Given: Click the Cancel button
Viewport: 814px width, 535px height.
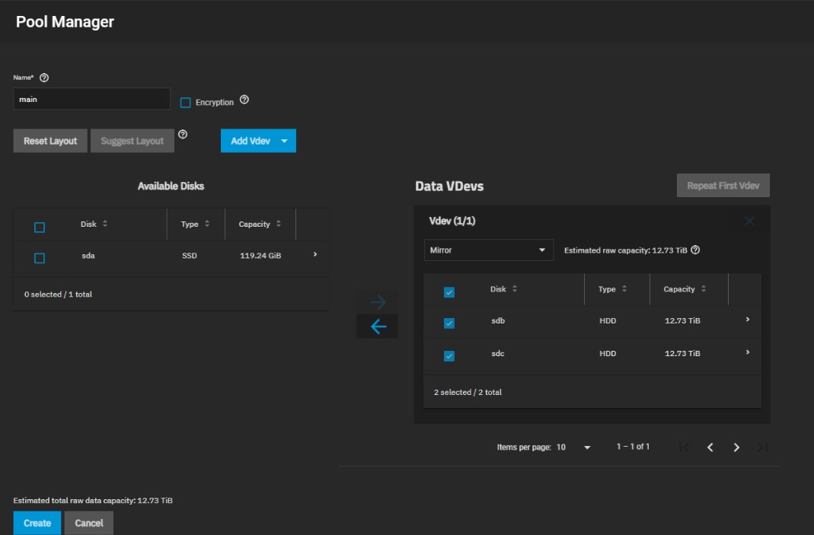Looking at the screenshot, I should pos(88,523).
